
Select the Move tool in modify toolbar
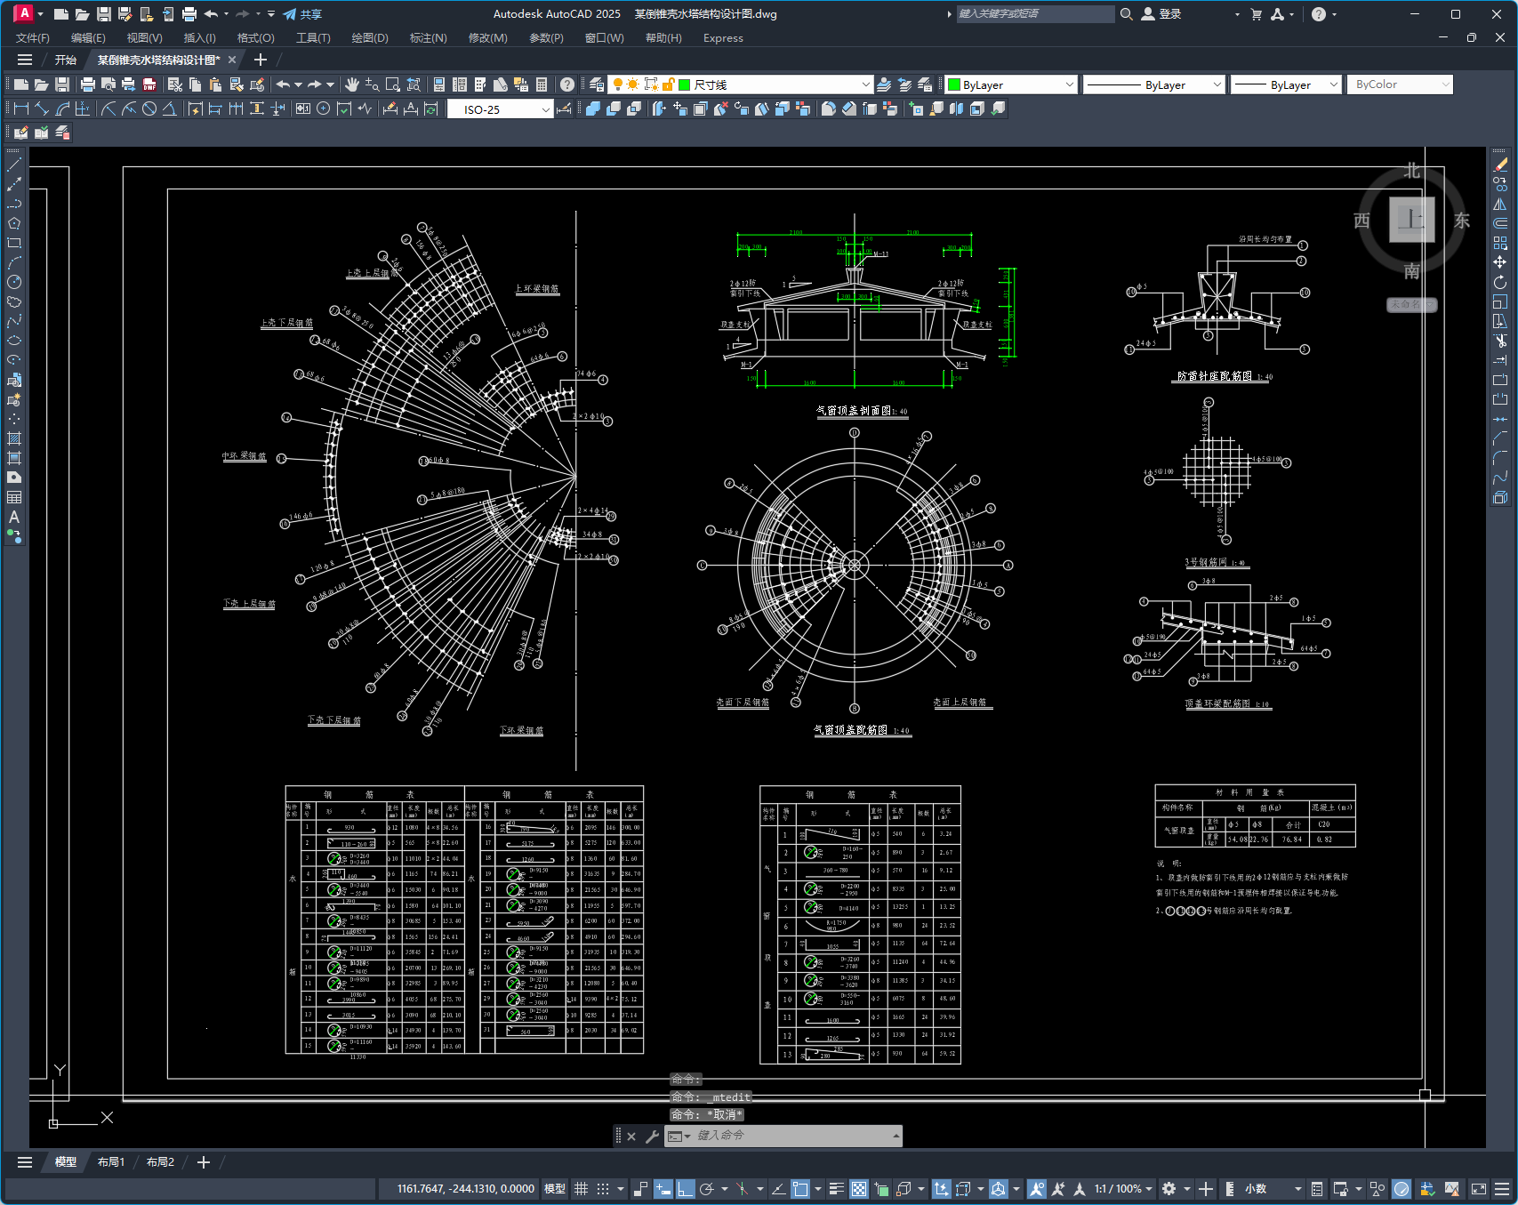pyautogui.click(x=1500, y=262)
